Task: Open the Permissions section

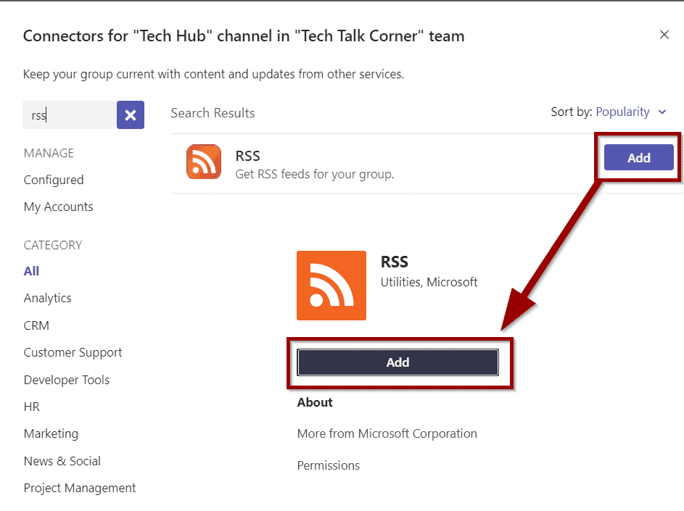Action: click(329, 465)
